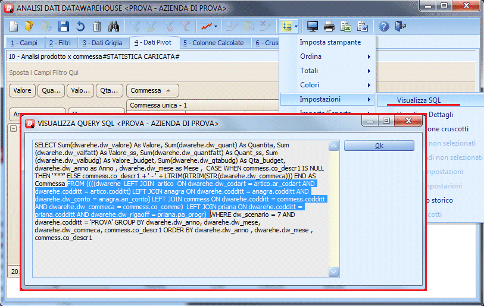Open the chart icon dropdown arrow
Viewport: 484px width, 306px height.
point(216,27)
